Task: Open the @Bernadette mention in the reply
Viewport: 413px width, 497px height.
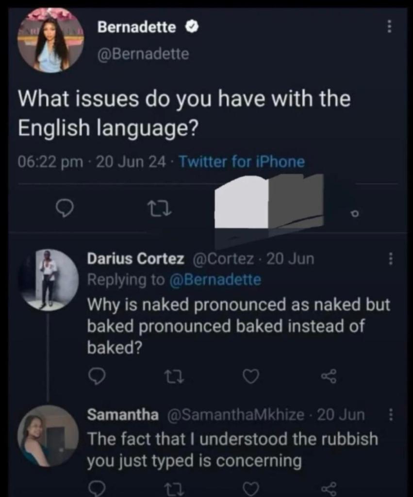Action: click(215, 280)
